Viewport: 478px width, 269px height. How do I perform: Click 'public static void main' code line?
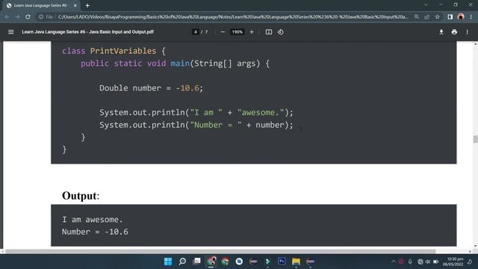(175, 64)
